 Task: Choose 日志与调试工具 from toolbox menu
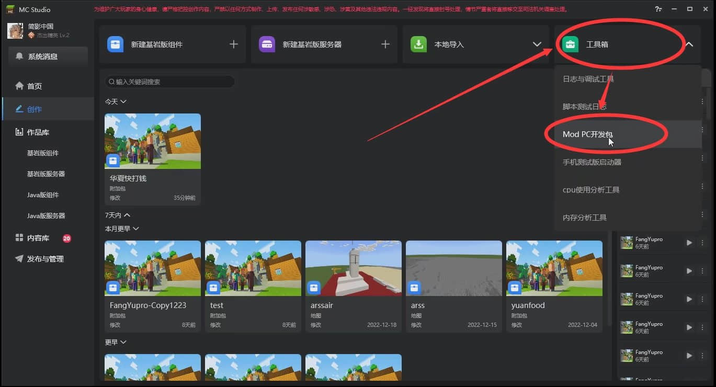(628, 79)
